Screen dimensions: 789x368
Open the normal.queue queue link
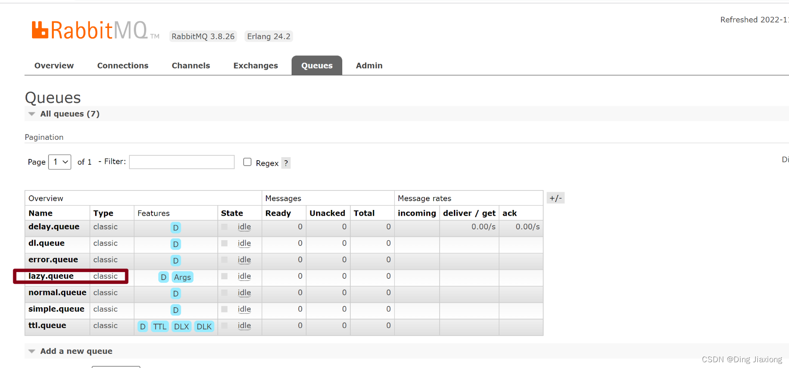(57, 293)
